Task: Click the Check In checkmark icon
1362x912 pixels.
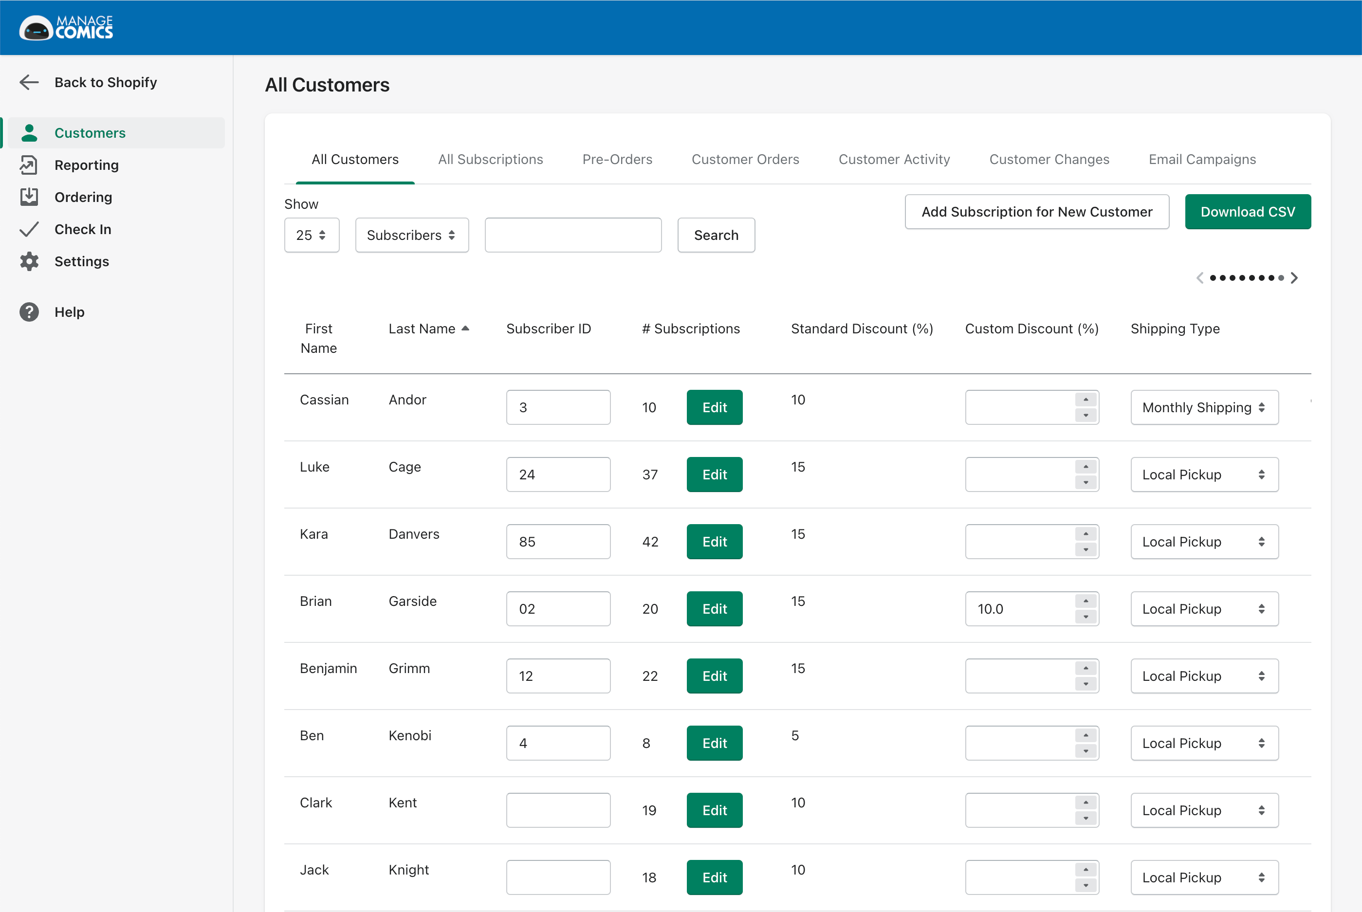Action: [29, 229]
